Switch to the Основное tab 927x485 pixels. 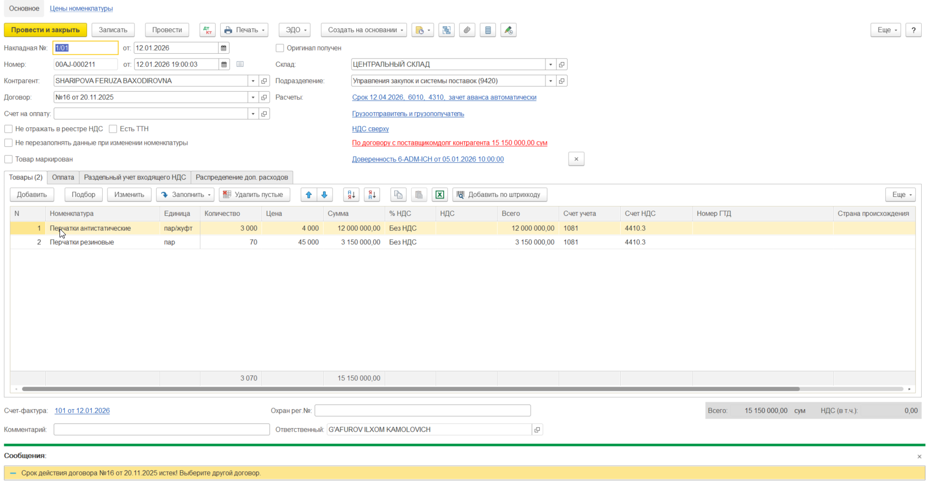click(24, 8)
